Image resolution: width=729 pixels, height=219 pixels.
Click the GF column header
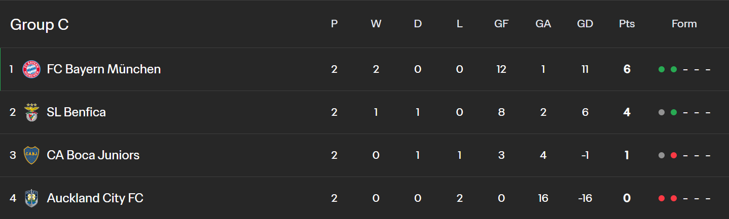pos(501,24)
